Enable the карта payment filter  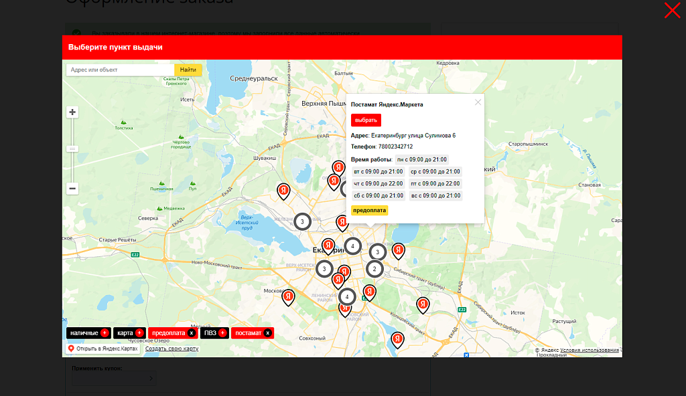click(x=139, y=333)
